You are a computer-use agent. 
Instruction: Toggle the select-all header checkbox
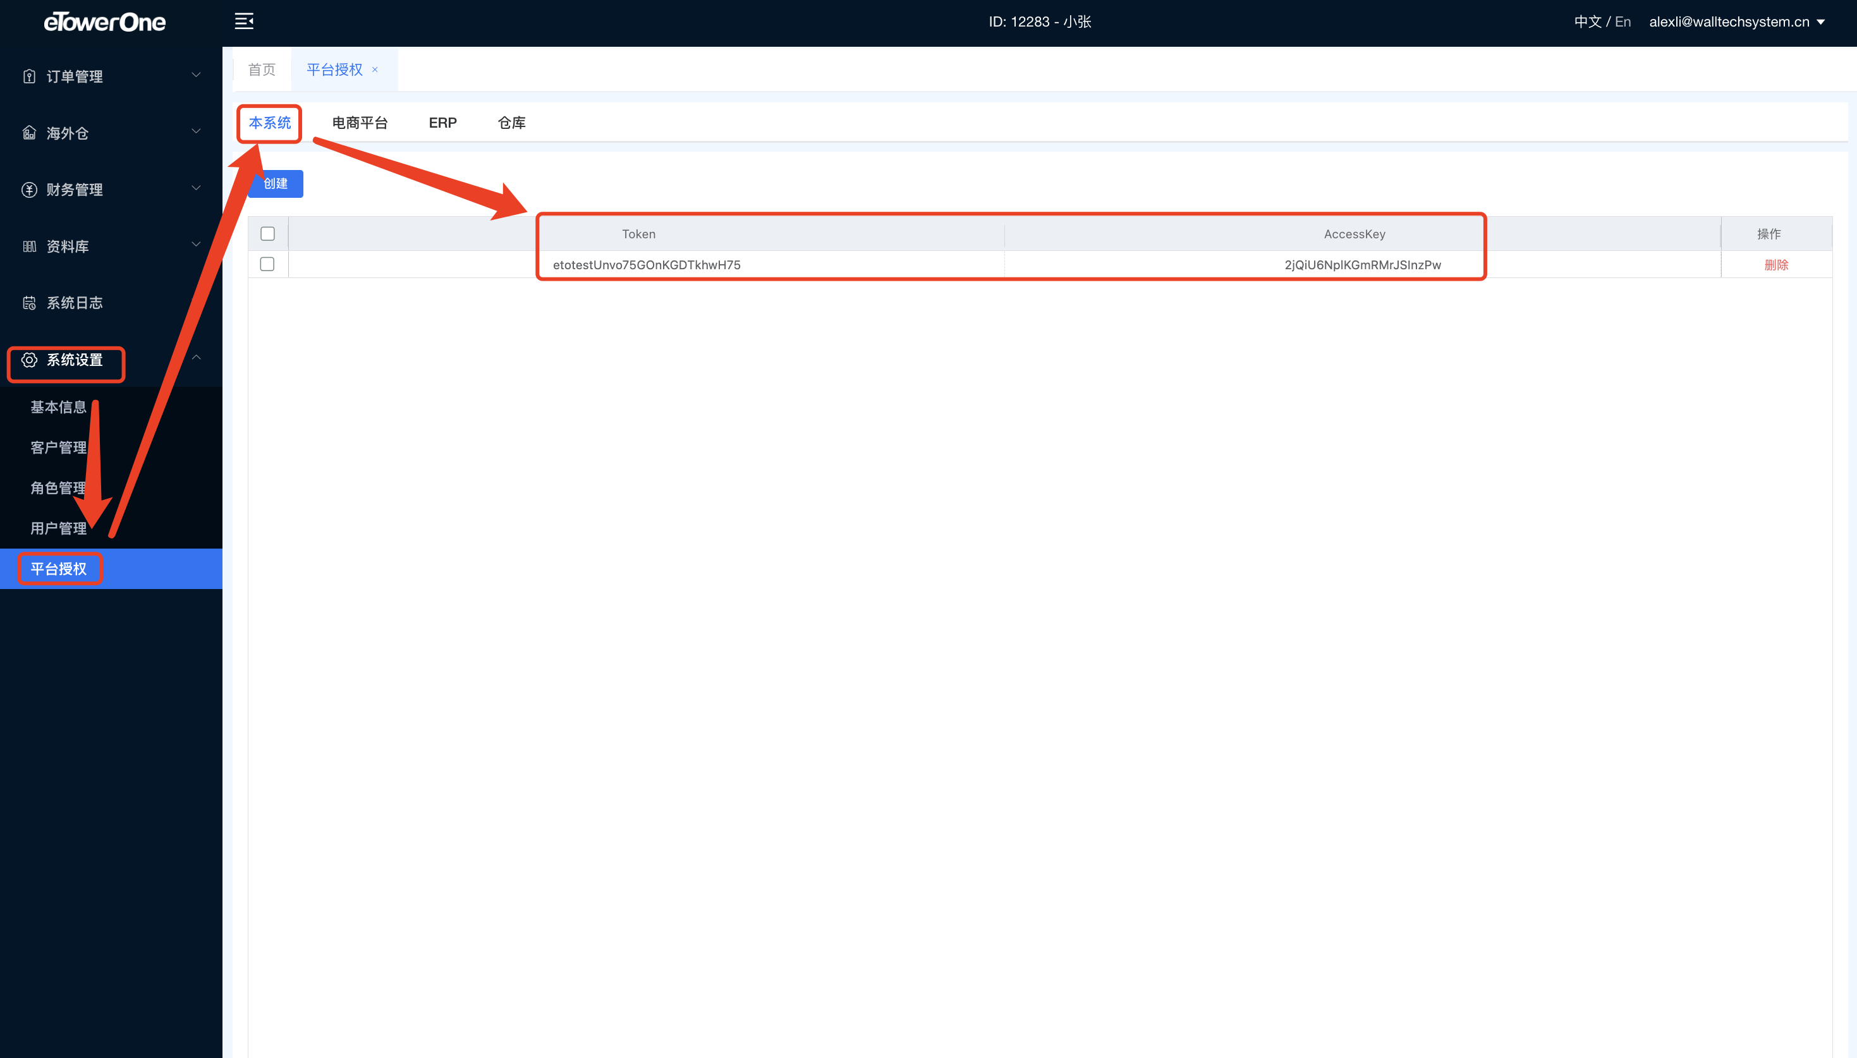[x=267, y=233]
